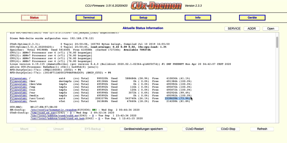Click the green OK! status text

(94, 110)
